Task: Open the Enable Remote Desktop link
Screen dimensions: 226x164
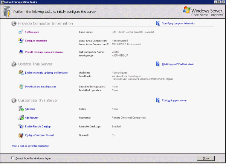Action: pos(38,127)
